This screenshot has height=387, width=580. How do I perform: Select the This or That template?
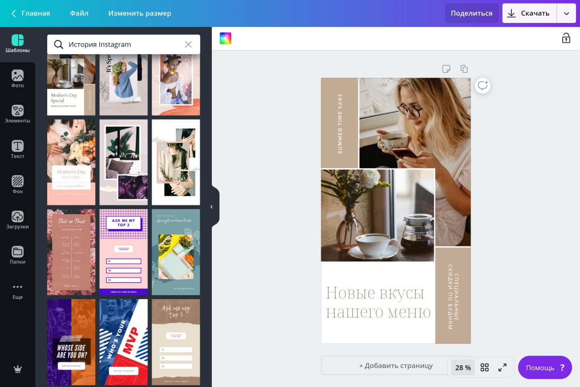click(x=71, y=252)
